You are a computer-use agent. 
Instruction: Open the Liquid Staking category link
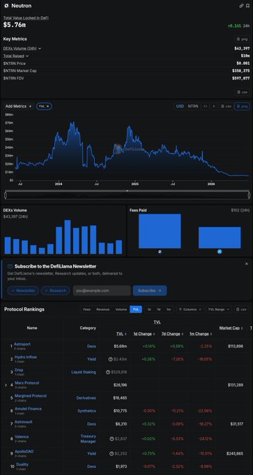point(84,372)
